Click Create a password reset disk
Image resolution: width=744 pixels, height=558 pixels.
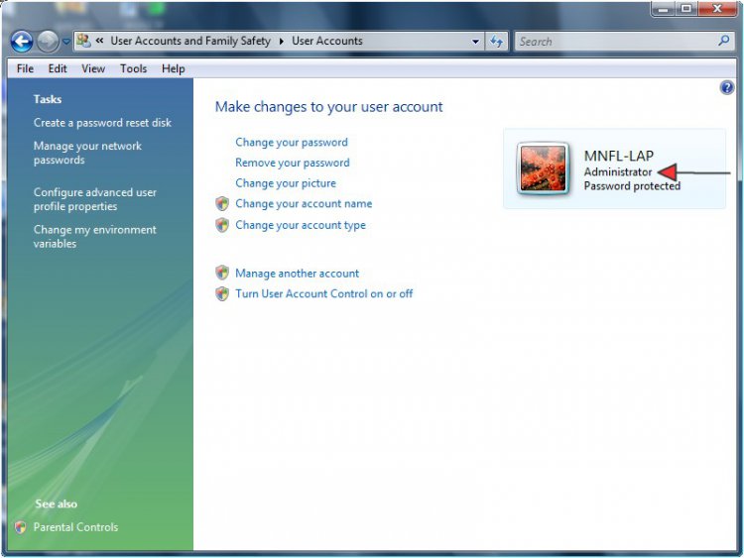point(102,123)
